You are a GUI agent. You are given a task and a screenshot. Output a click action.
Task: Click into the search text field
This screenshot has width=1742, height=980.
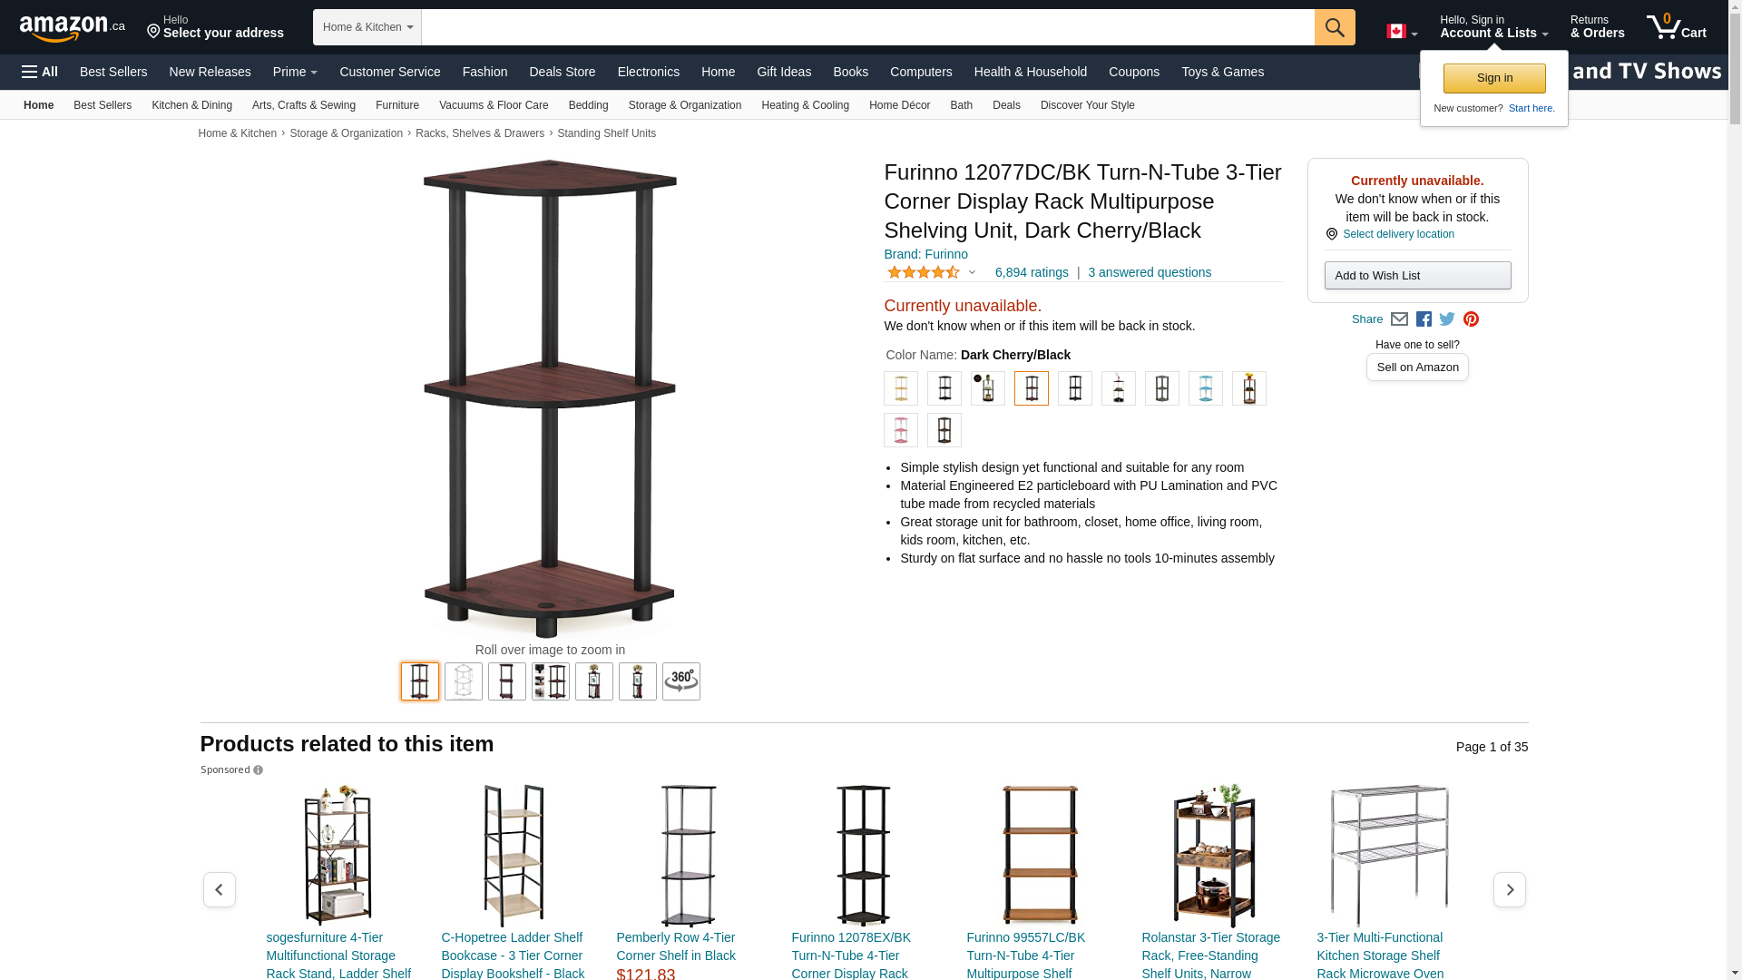[867, 27]
